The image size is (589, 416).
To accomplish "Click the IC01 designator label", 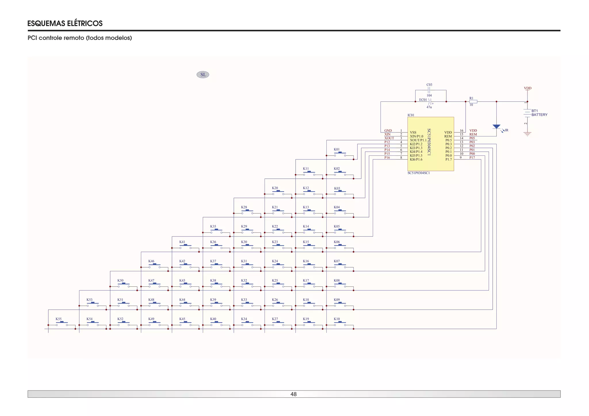I will 411,115.
